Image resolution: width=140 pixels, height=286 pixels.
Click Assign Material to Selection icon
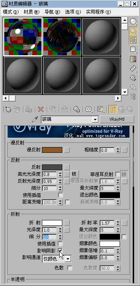pos(29,109)
